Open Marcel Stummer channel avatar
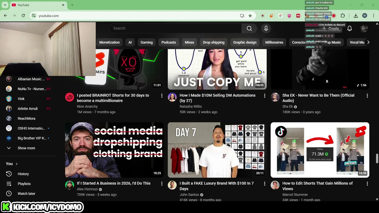Screen dimensions: 379x213 point(275,185)
